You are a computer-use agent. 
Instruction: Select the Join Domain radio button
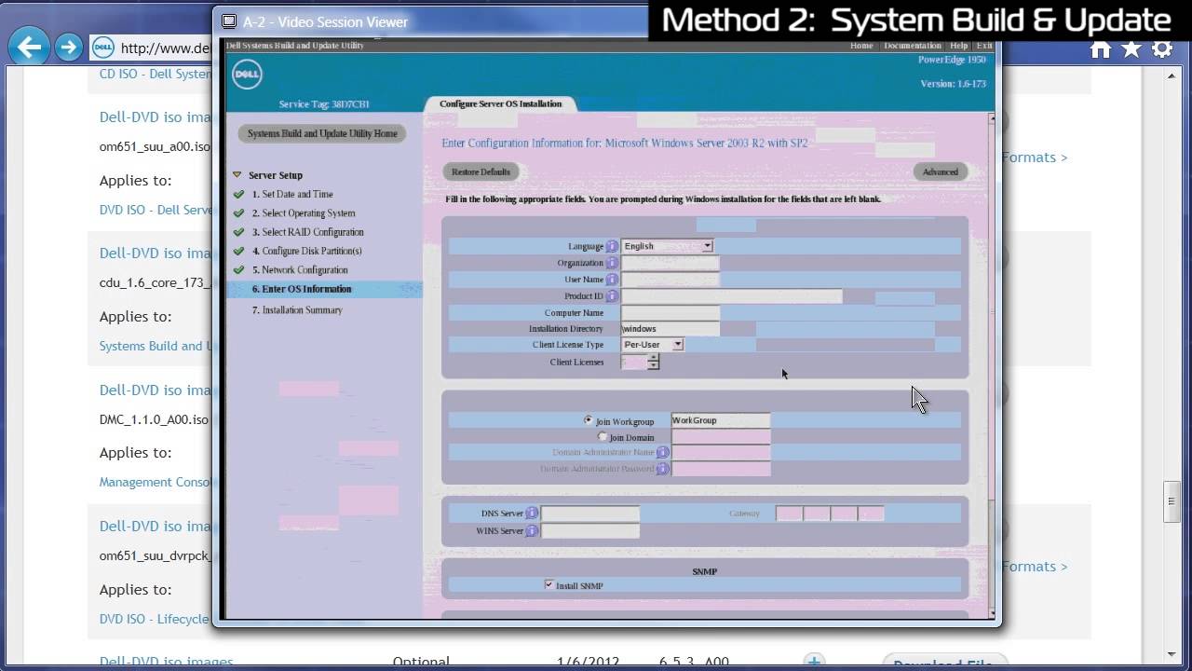tap(603, 436)
